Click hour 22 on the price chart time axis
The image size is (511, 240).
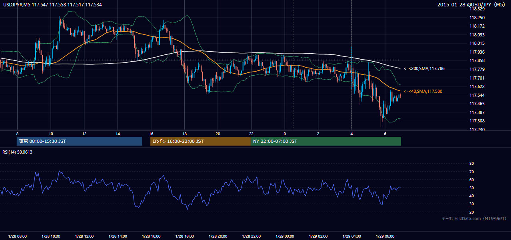coord(251,134)
